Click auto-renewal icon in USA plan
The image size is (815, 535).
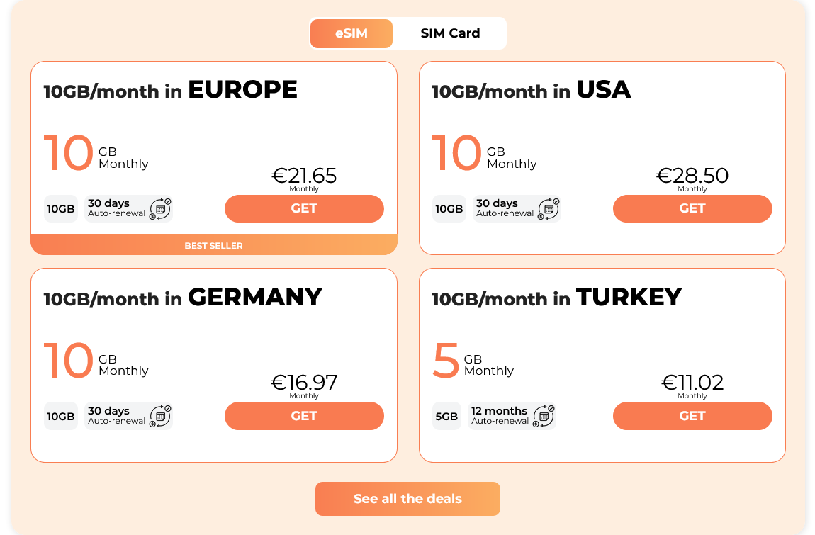(549, 208)
